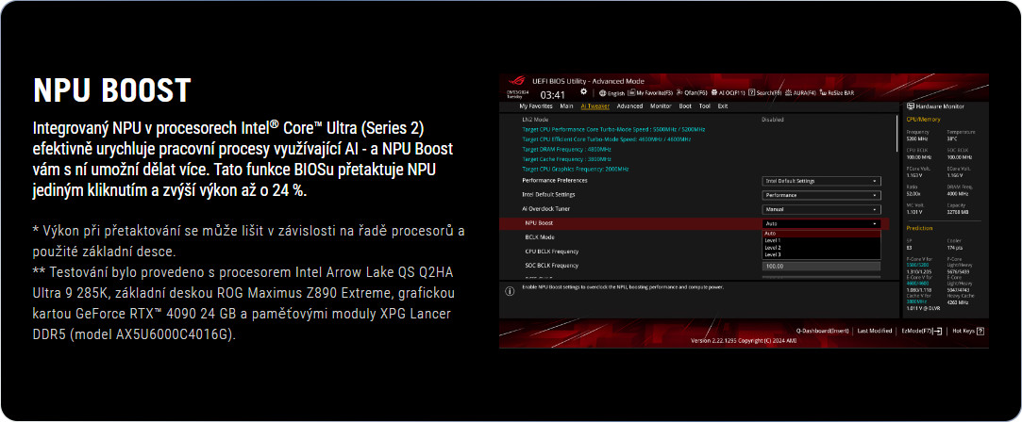The height and width of the screenshot is (439, 1022).
Task: Open the Monitor tab
Action: [x=661, y=106]
